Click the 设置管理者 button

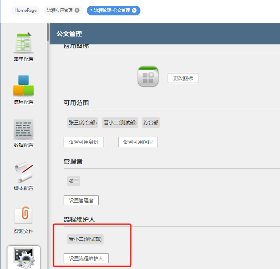pos(81,200)
